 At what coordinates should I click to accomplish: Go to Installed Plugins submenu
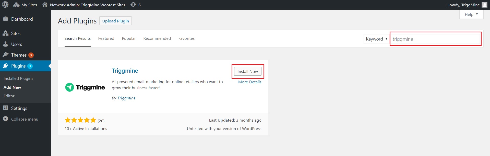(x=18, y=79)
